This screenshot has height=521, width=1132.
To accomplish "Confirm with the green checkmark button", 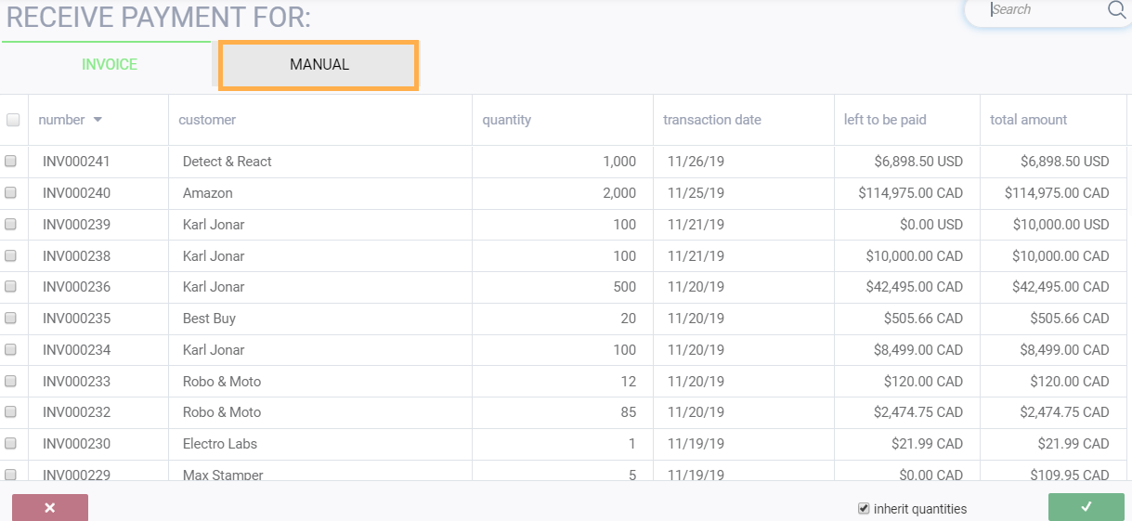I will [1086, 507].
